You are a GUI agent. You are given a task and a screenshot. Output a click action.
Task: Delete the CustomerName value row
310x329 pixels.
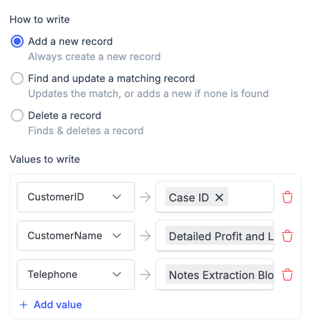coord(287,236)
